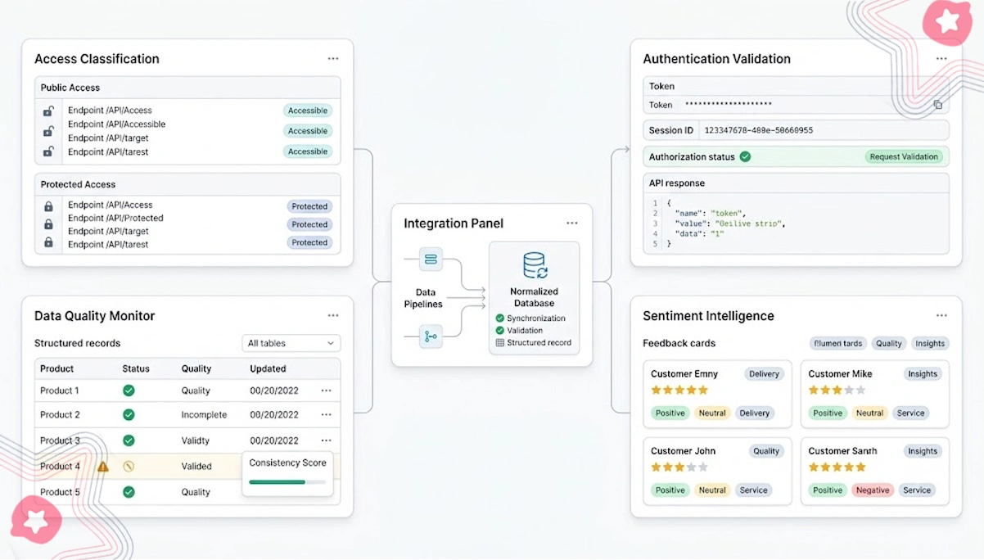Click the unlocked padlock beside Endpoint /API/tarest in Public Access

pyautogui.click(x=48, y=151)
